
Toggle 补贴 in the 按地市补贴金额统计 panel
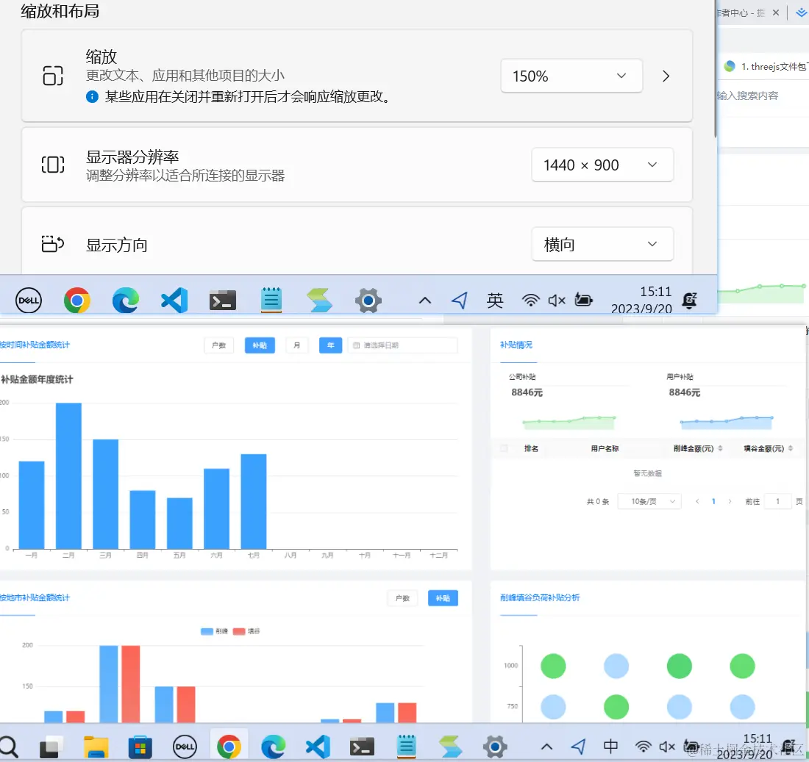click(x=443, y=598)
